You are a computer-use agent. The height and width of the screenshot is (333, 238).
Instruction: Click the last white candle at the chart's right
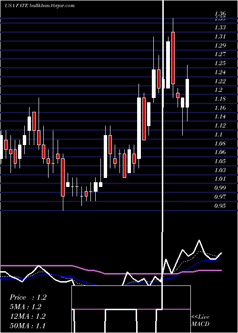coord(187,93)
